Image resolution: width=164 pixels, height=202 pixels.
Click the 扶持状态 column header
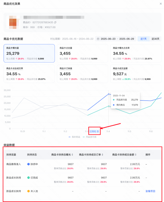pyautogui.click(x=32, y=155)
